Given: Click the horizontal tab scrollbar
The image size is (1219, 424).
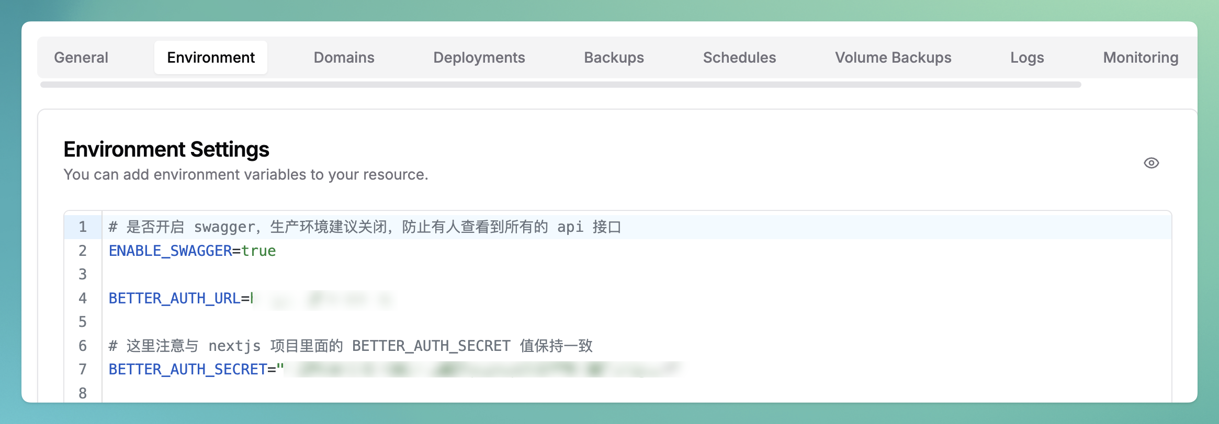Looking at the screenshot, I should (560, 85).
